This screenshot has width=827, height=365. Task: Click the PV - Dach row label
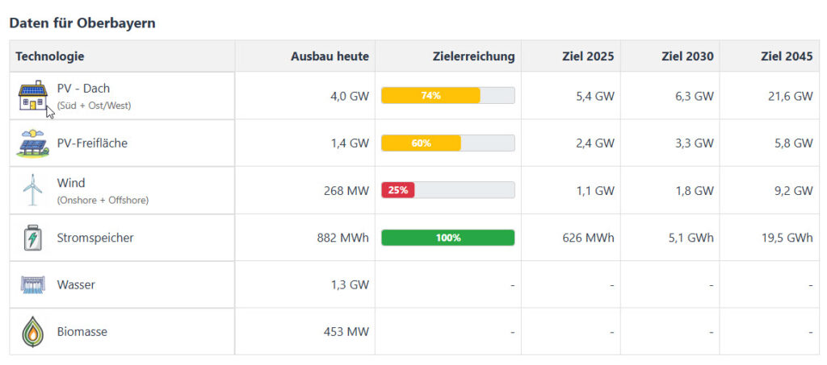83,89
